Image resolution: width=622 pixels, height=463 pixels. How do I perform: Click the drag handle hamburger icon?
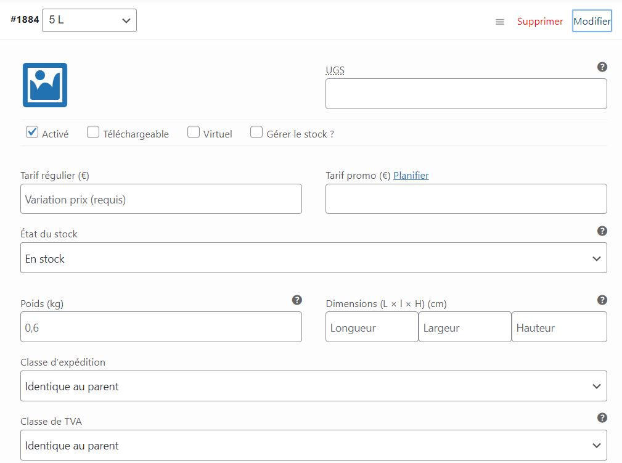tap(500, 22)
